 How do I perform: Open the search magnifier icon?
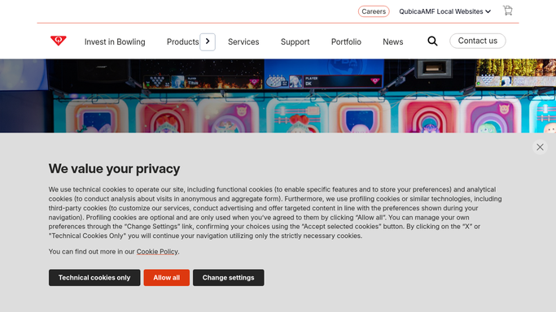pos(432,41)
